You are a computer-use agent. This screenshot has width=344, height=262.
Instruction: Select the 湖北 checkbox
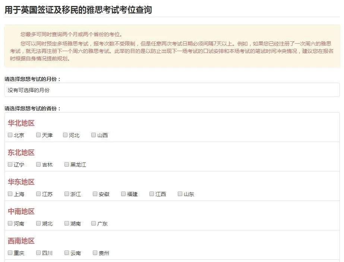click(38, 223)
